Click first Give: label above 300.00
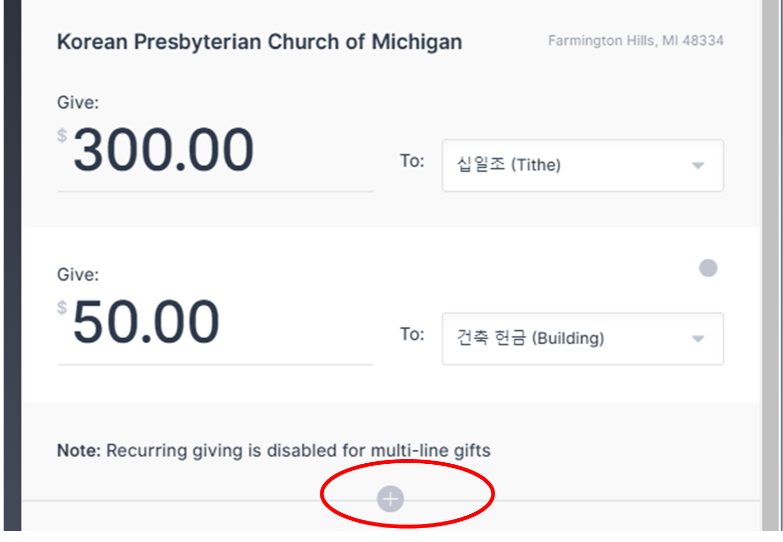This screenshot has height=542, width=783. tap(77, 102)
